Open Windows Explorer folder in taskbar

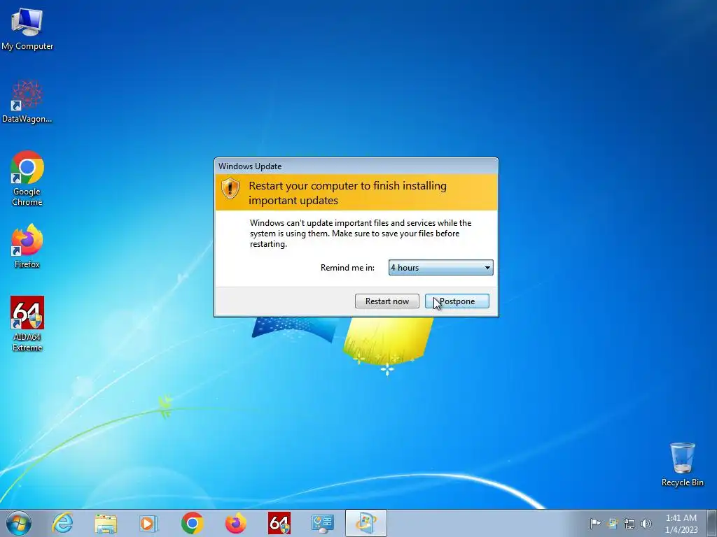[106, 523]
